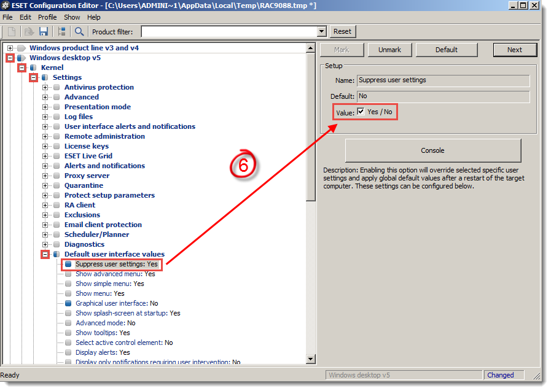
Task: Toggle the Value Yes / No checkbox
Action: [x=361, y=112]
